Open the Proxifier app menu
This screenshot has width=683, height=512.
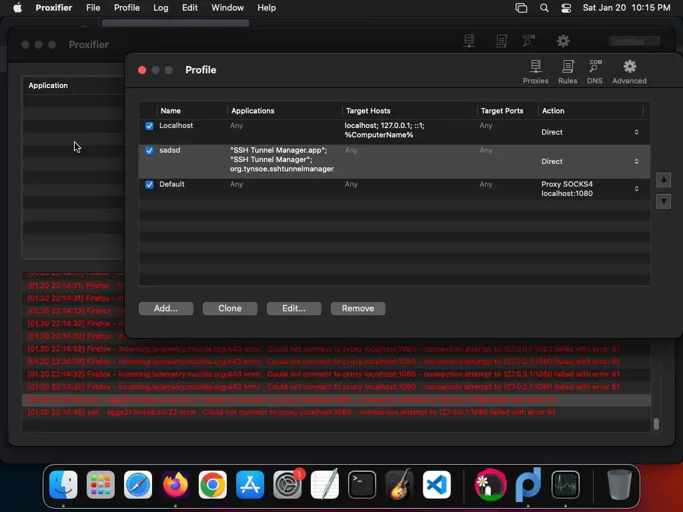click(54, 8)
